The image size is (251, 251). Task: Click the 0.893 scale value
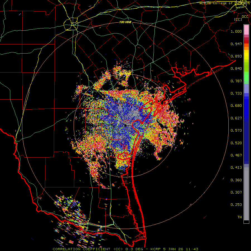(x=236, y=56)
